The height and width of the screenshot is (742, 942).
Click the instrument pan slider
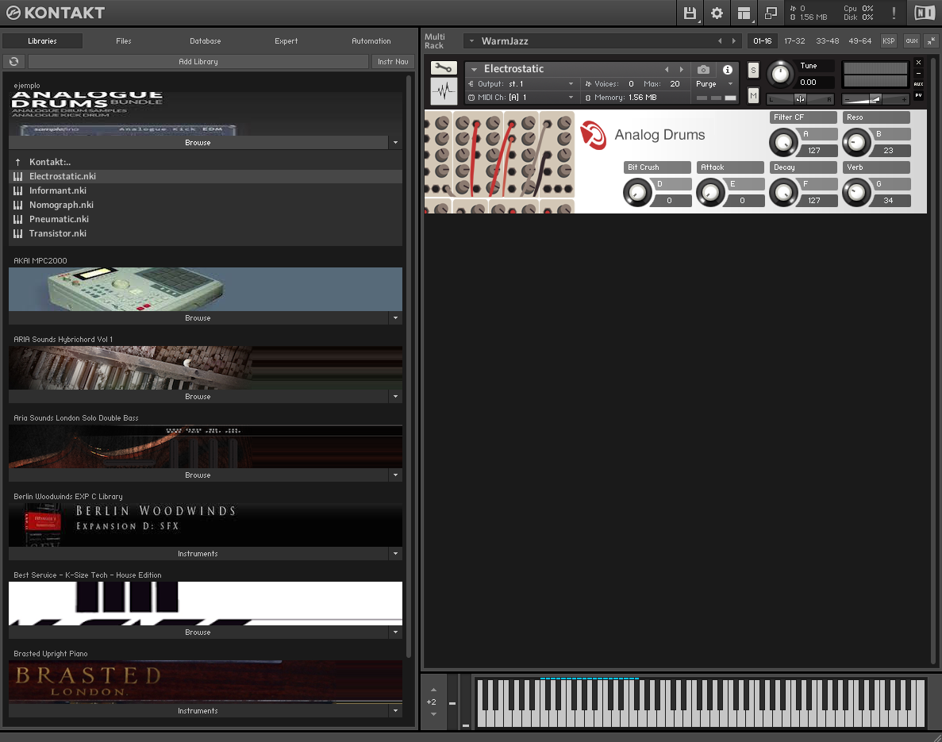[x=800, y=98]
